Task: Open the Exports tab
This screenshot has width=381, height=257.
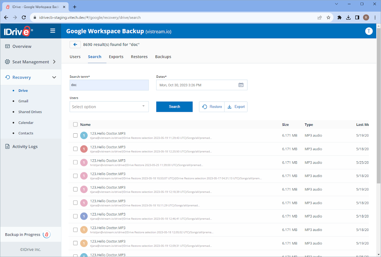Action: [x=116, y=57]
